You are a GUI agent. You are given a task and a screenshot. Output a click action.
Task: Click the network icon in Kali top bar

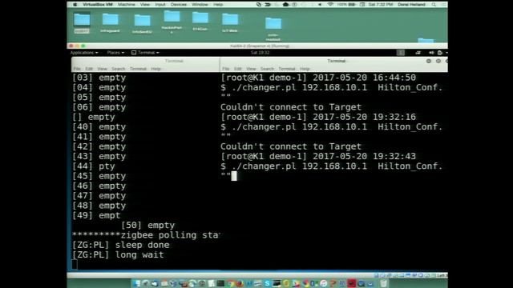tap(418, 53)
